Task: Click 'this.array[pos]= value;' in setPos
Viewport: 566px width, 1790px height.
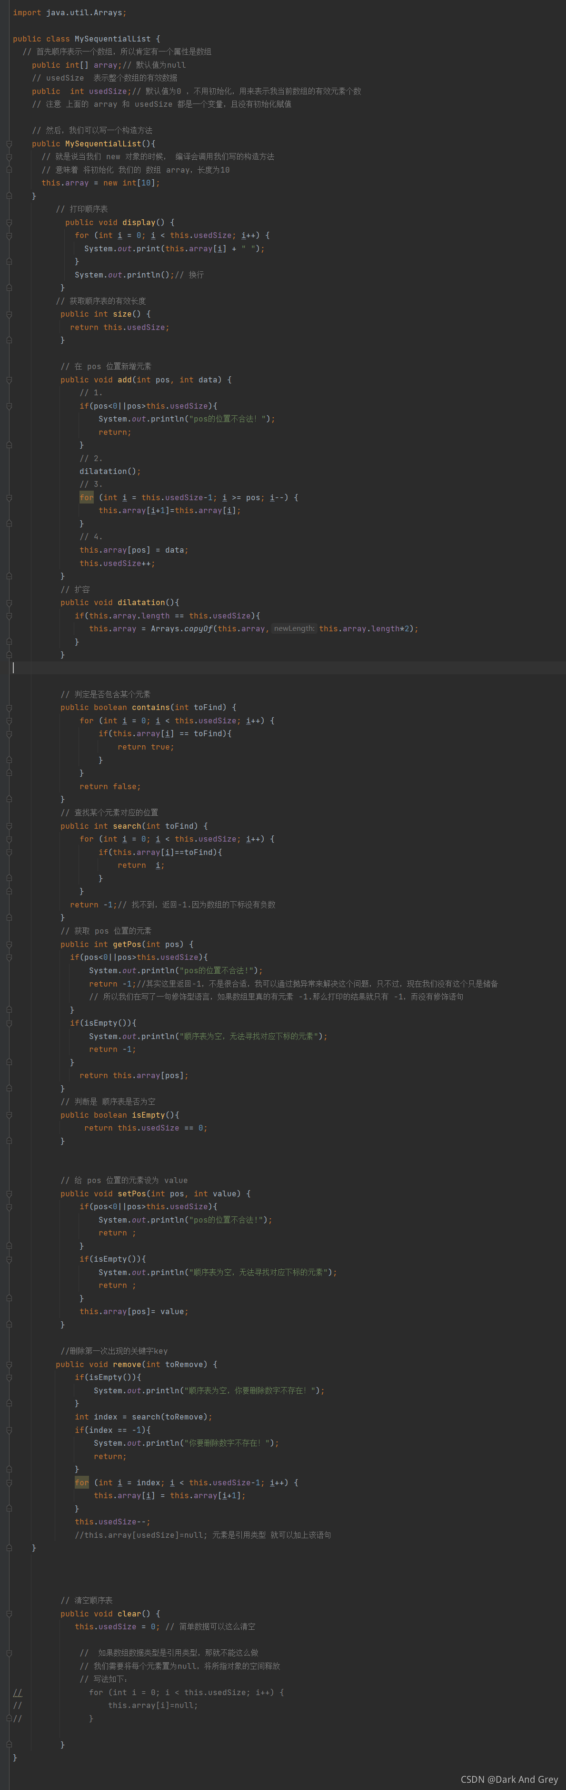Action: [134, 1312]
